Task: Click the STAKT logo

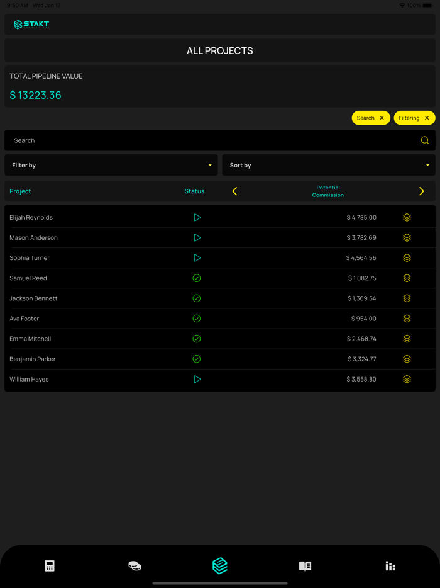Action: pyautogui.click(x=31, y=25)
